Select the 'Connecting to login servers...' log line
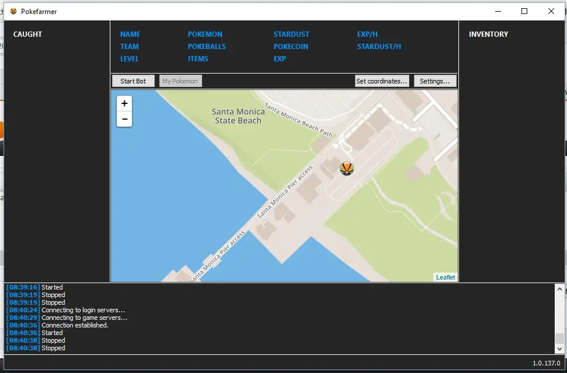The image size is (567, 373). pyautogui.click(x=66, y=310)
